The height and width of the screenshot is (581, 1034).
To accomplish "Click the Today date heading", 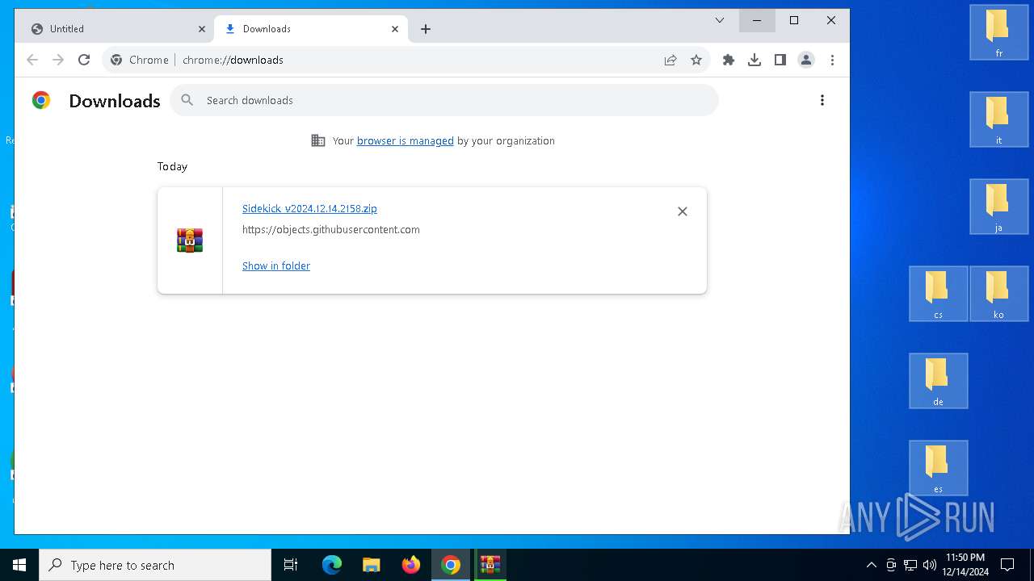I will click(x=172, y=166).
